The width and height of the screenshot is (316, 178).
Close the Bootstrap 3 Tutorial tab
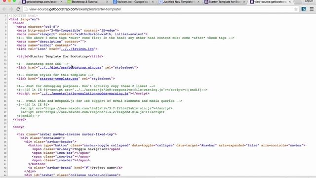[x=107, y=2]
